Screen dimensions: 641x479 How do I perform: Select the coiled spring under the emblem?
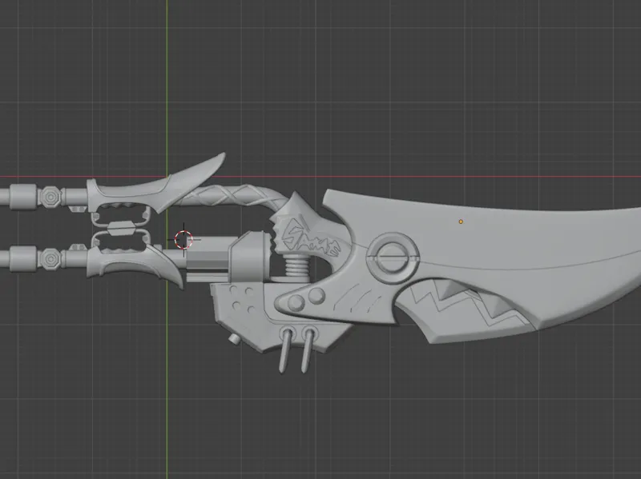[296, 266]
